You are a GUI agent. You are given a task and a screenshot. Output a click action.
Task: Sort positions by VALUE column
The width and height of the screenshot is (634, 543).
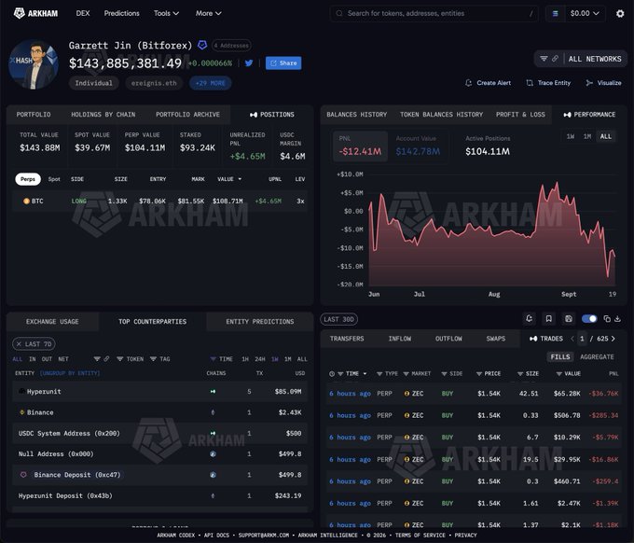(228, 179)
